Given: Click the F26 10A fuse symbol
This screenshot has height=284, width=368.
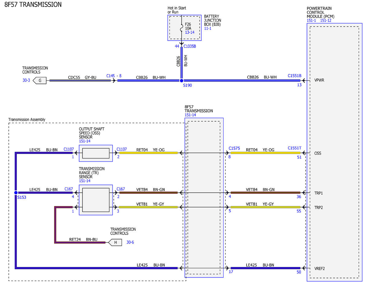Looking at the screenshot, I should tap(182, 28).
